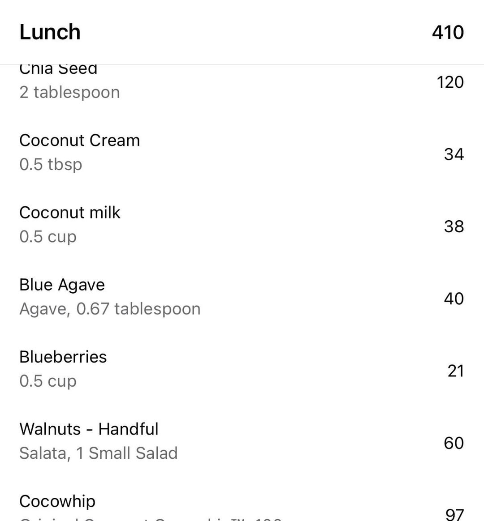Tap the 120 calorie value for Chia Seed
Screen dimensions: 484x521
[x=450, y=82]
